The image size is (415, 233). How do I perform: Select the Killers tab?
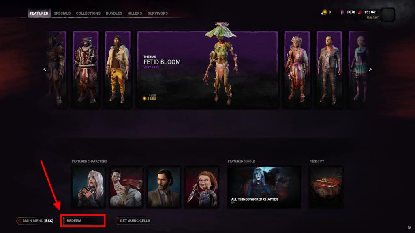click(135, 13)
